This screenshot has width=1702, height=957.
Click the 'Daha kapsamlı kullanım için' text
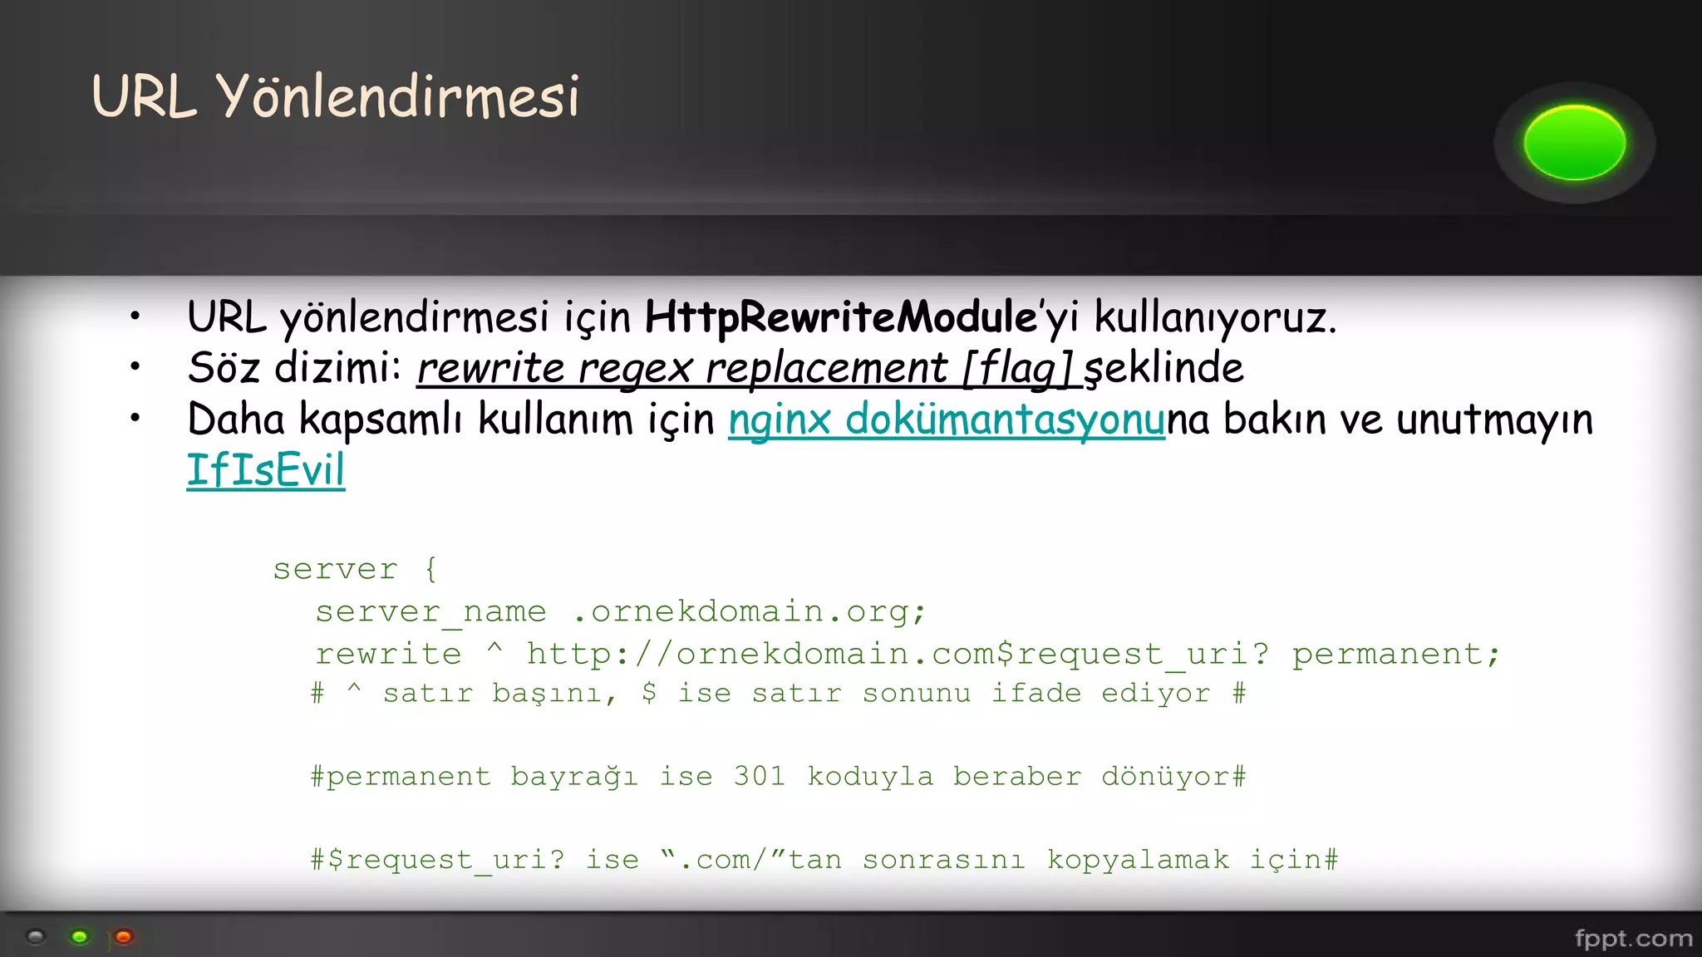450,419
